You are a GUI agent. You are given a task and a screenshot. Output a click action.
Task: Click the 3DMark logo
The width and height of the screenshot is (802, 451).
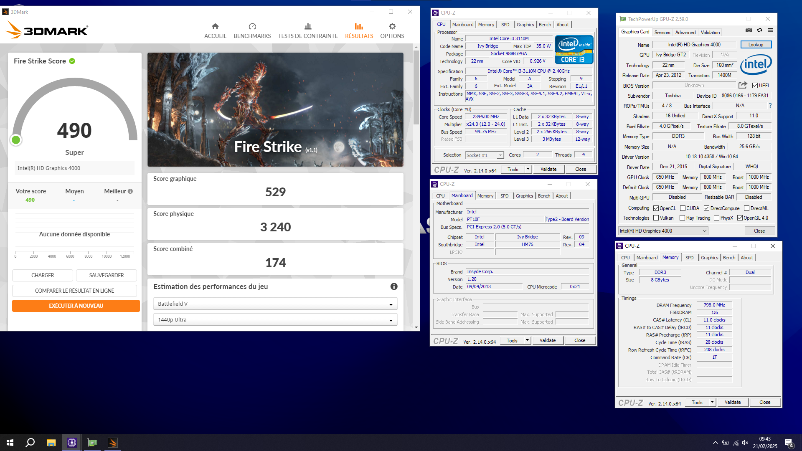pos(46,30)
